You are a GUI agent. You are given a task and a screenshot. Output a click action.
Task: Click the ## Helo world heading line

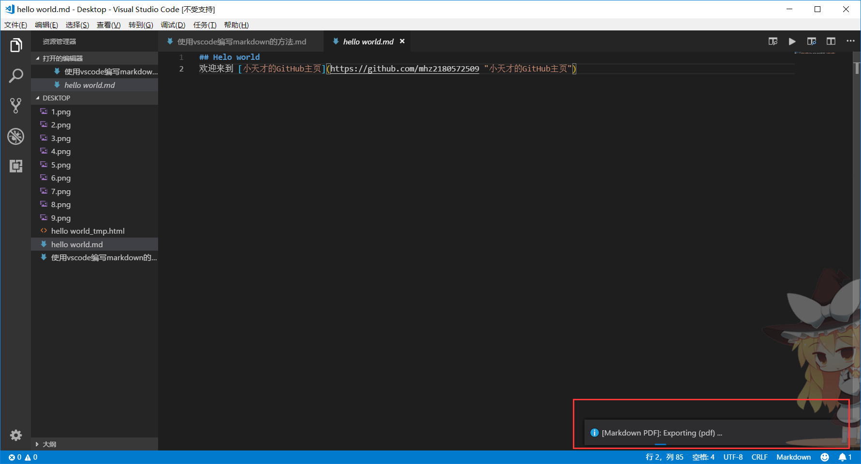pos(229,57)
